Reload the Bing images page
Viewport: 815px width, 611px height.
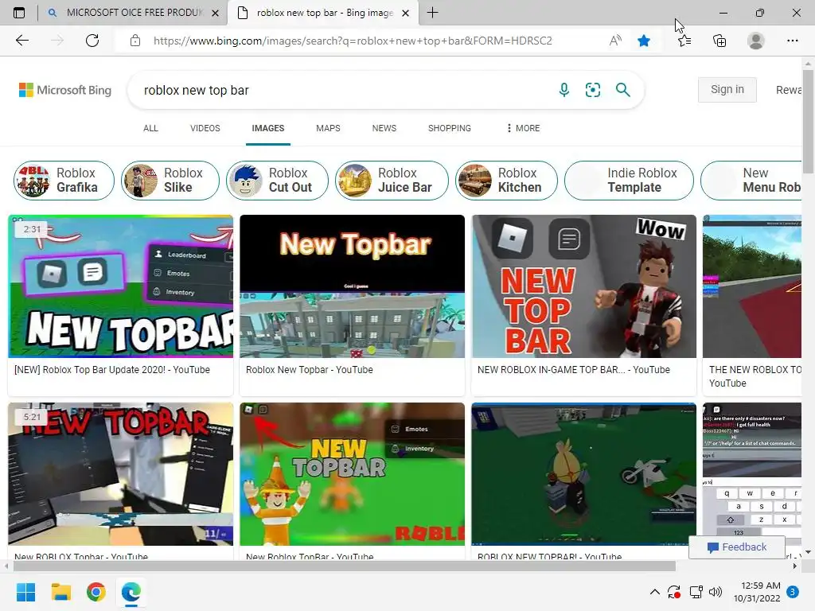[x=92, y=41]
